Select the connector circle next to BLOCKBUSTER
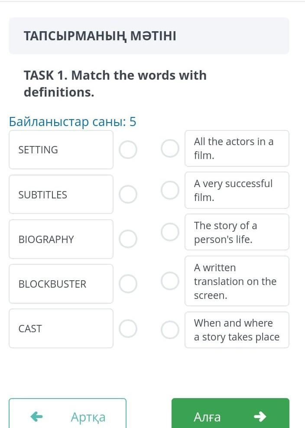The width and height of the screenshot is (305, 428). (128, 284)
